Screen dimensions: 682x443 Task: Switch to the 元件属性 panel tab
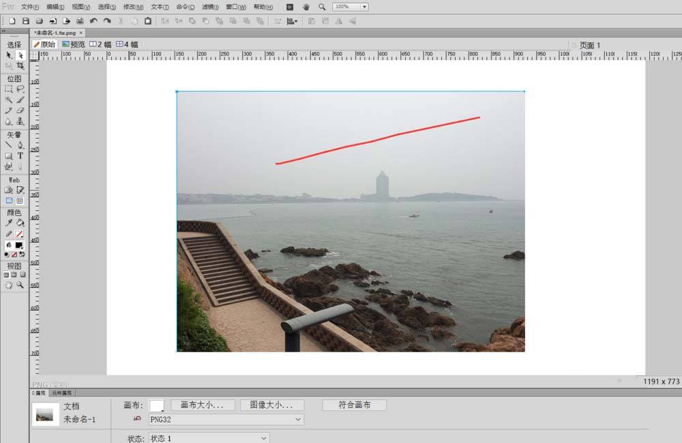tap(63, 393)
